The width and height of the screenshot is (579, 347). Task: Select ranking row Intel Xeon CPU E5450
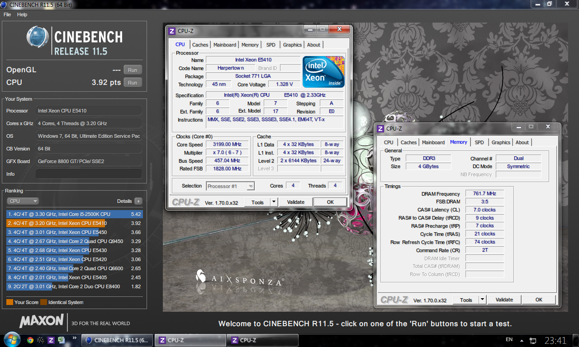[74, 232]
